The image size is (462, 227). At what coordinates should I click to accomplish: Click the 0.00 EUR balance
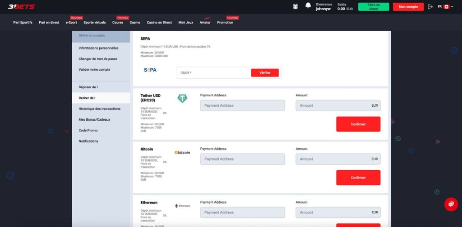pyautogui.click(x=345, y=9)
